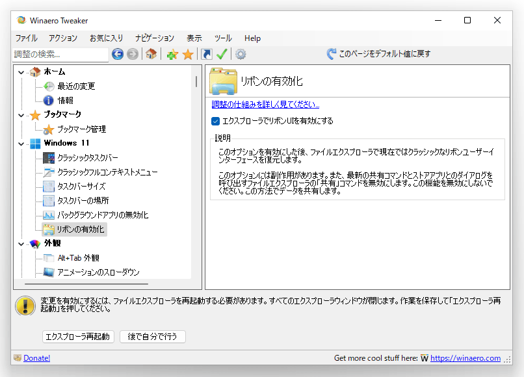
Task: Click the 後で自分で行う button
Action: 152,337
